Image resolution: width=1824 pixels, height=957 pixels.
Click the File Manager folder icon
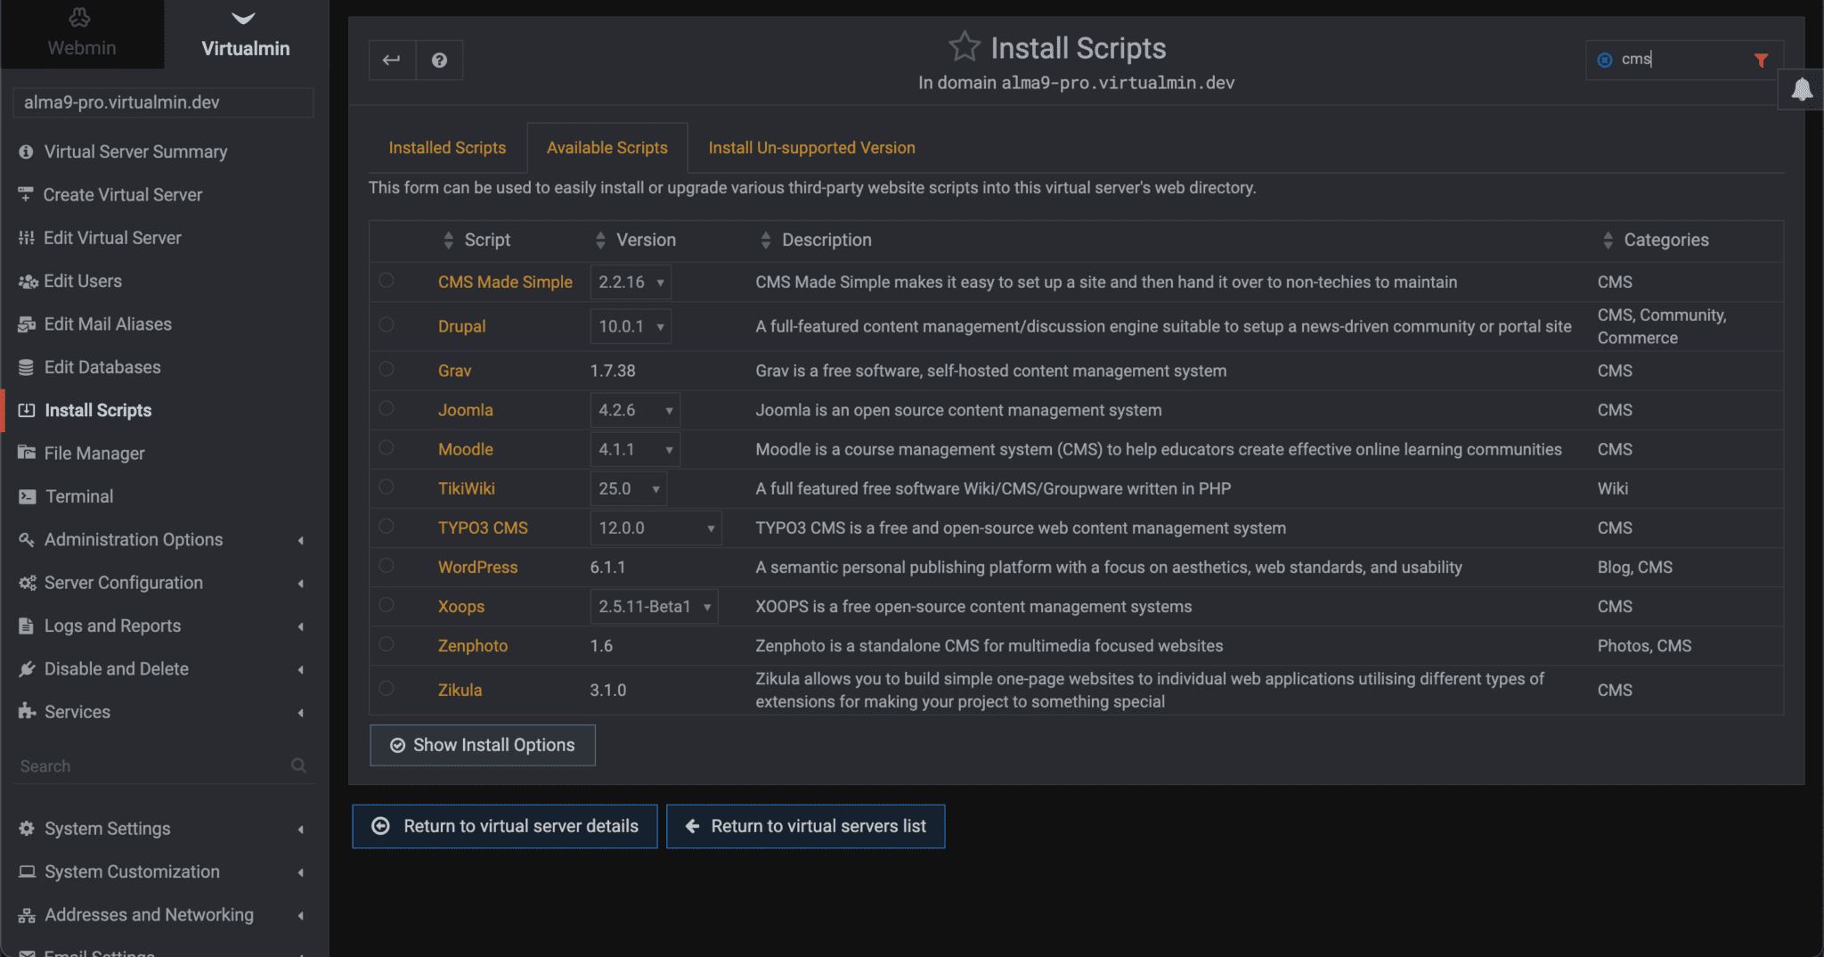27,453
